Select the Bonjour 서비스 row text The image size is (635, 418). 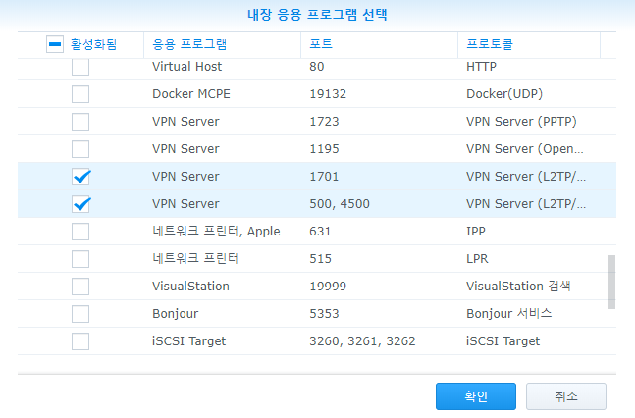point(509,314)
